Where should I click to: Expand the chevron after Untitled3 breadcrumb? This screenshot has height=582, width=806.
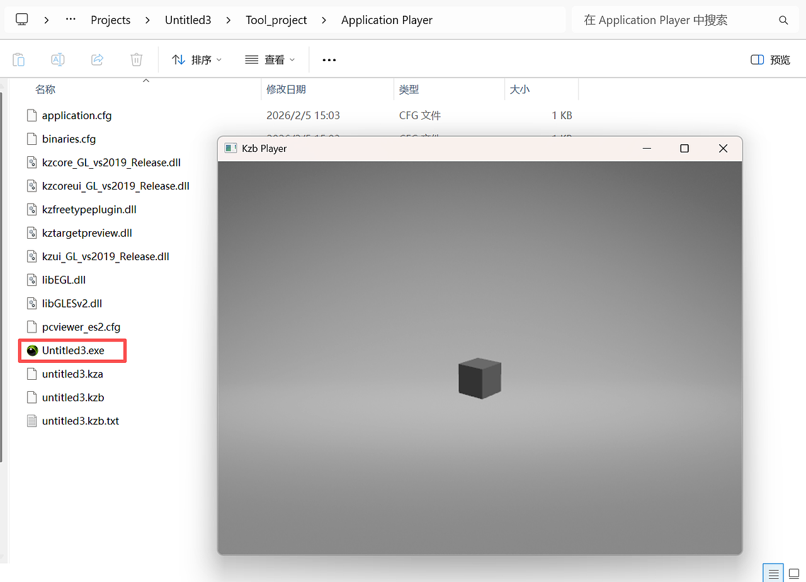tap(228, 20)
